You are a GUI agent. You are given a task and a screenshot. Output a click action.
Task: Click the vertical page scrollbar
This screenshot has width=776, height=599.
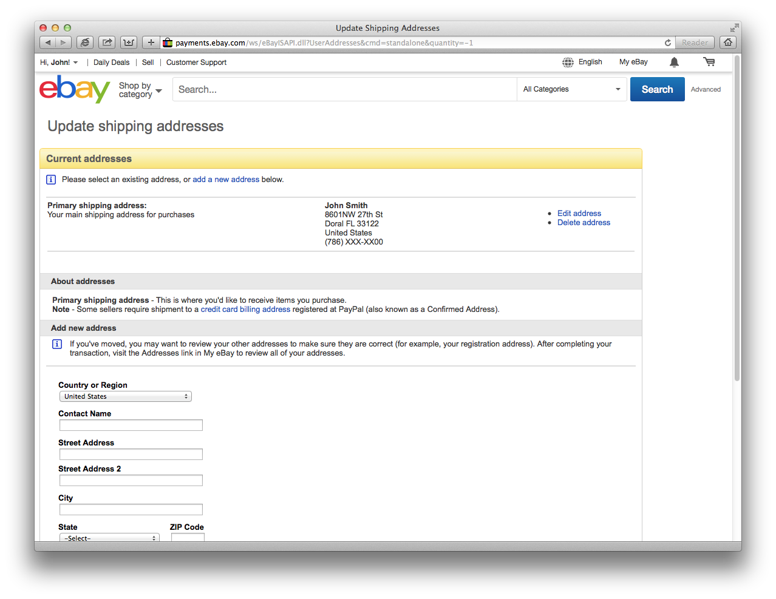point(737,218)
